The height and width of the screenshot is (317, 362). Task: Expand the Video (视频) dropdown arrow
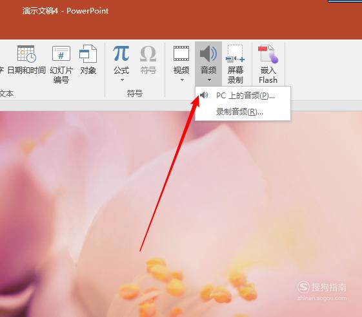point(182,80)
